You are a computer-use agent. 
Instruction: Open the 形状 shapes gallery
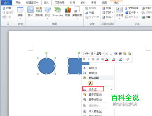(x=47, y=13)
